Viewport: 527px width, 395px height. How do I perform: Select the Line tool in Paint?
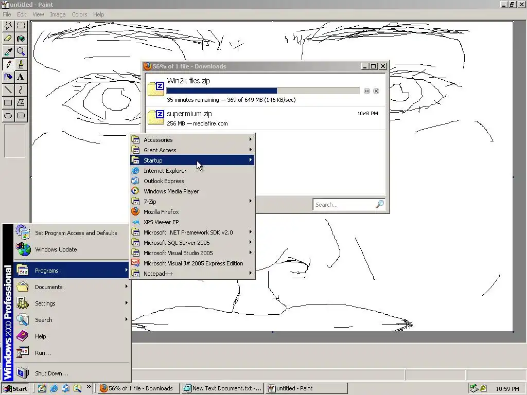pyautogui.click(x=8, y=89)
